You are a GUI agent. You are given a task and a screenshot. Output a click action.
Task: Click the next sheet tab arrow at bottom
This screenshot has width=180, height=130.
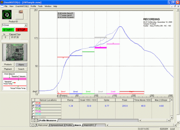pos(34,125)
